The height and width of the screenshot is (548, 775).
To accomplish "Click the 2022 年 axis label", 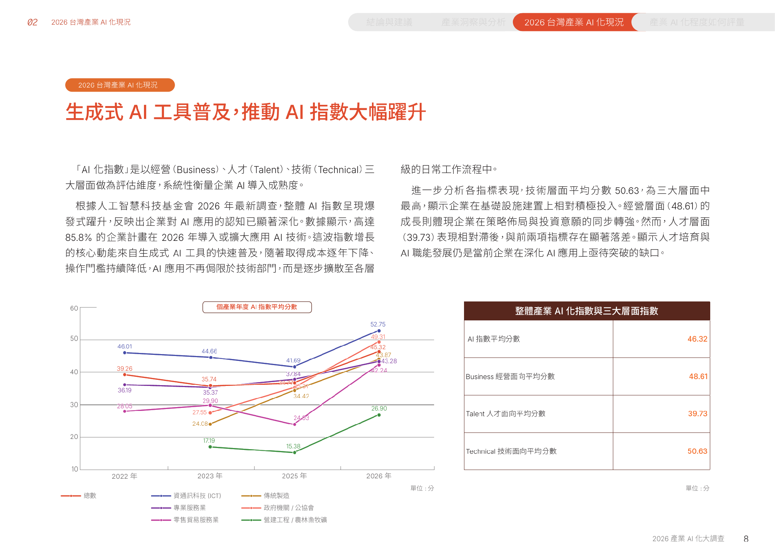I will (124, 476).
